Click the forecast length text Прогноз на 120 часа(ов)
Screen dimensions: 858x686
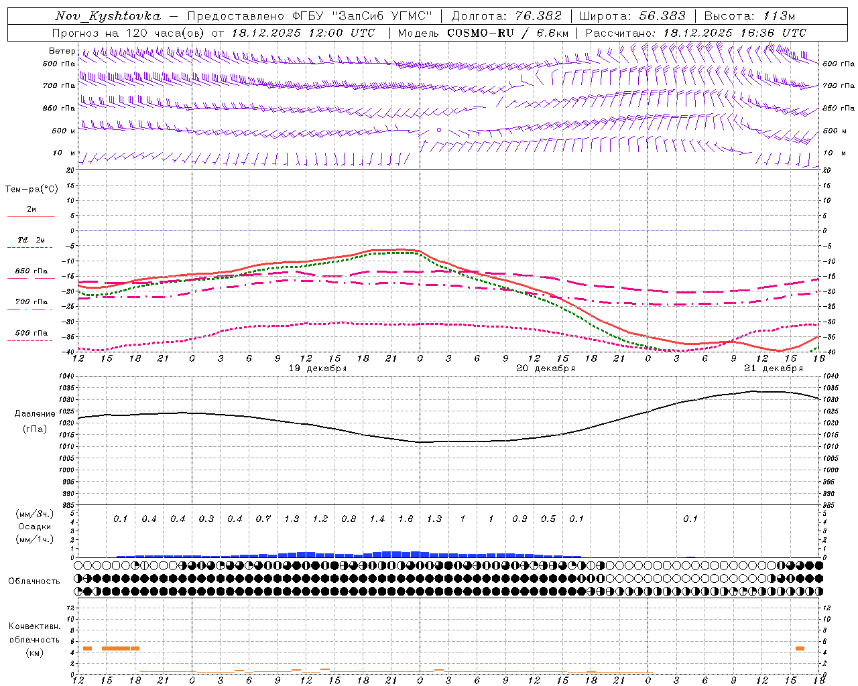(128, 33)
